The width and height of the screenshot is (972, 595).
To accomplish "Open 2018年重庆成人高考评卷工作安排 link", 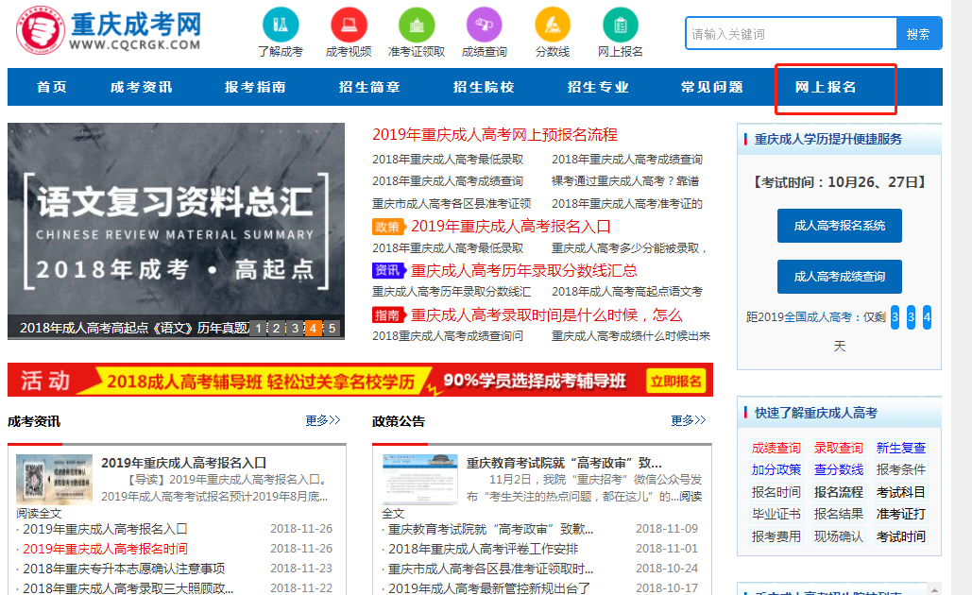I will pyautogui.click(x=483, y=549).
